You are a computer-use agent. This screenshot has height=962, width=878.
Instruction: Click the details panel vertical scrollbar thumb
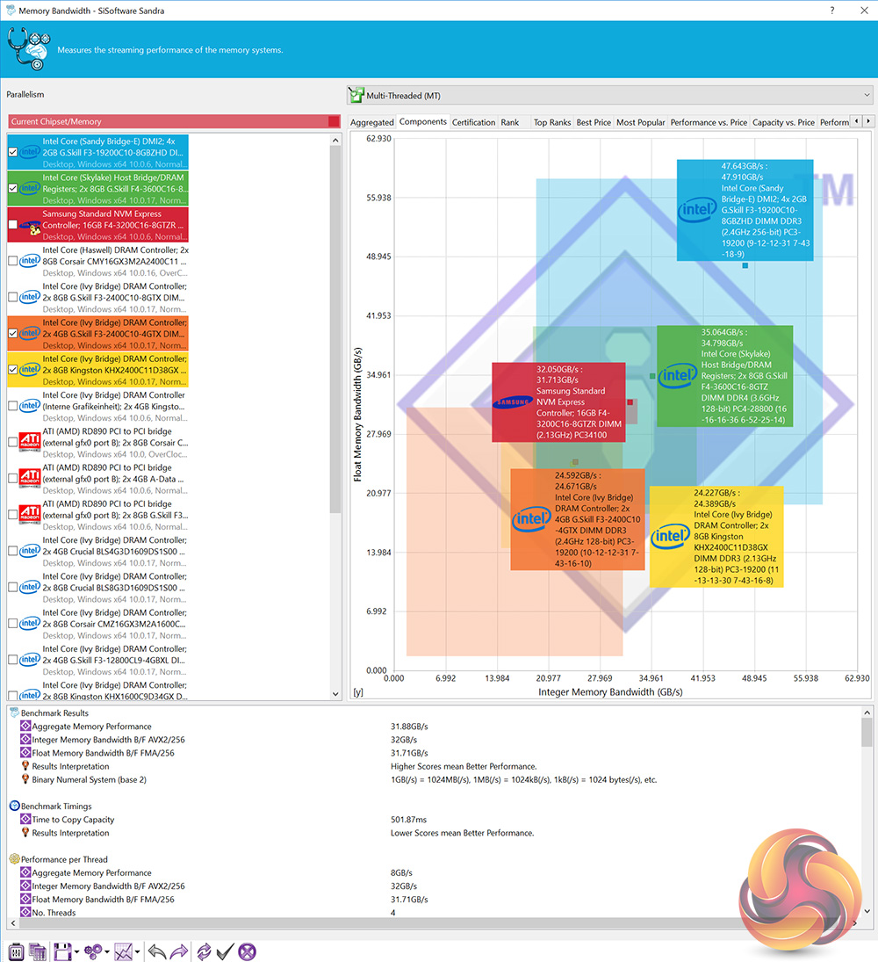pyautogui.click(x=867, y=732)
